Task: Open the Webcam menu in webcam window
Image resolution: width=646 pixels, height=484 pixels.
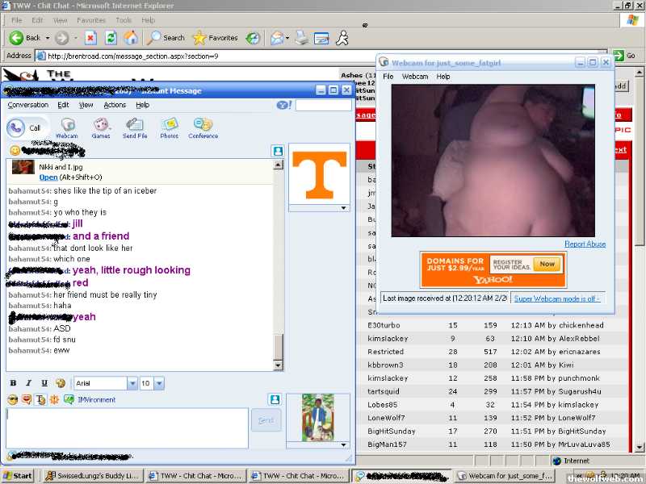Action: [415, 77]
